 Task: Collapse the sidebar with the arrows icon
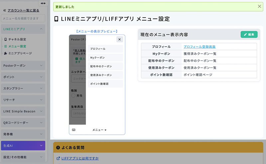(x=43, y=3)
